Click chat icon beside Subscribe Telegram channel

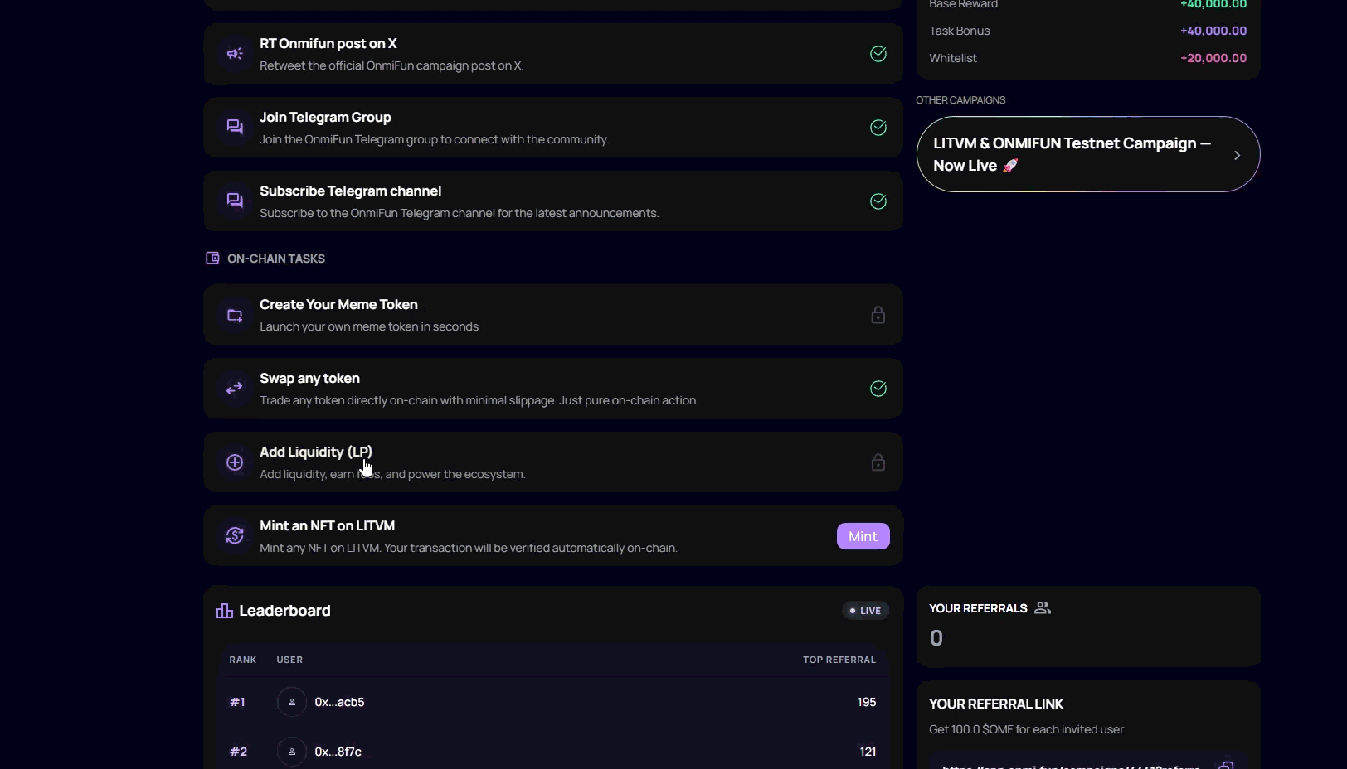[235, 201]
